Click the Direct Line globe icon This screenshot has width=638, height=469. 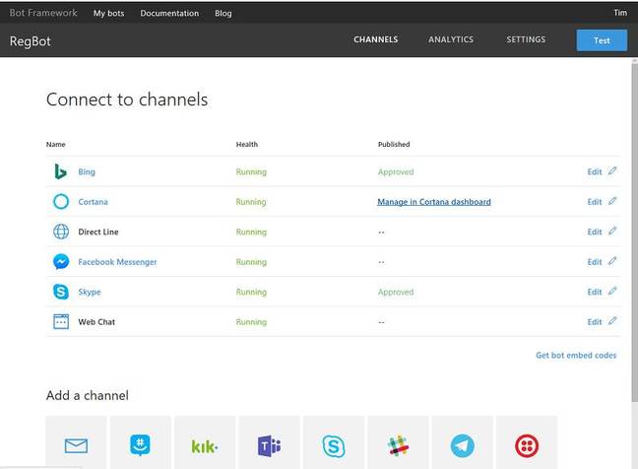tap(61, 232)
